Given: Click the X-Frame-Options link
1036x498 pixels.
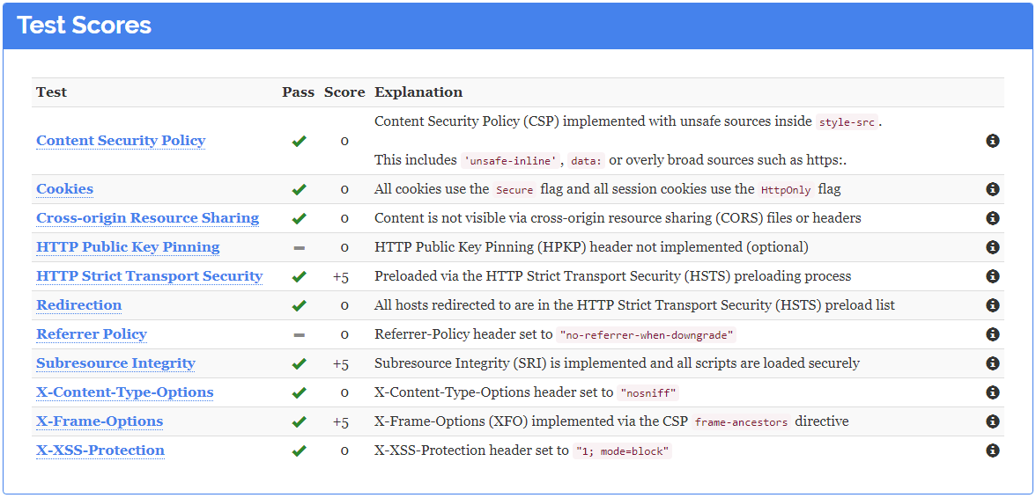Looking at the screenshot, I should pos(100,421).
